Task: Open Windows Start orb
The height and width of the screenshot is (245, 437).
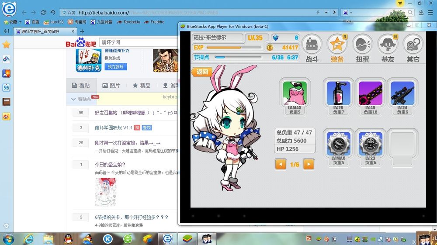Action: [8, 239]
